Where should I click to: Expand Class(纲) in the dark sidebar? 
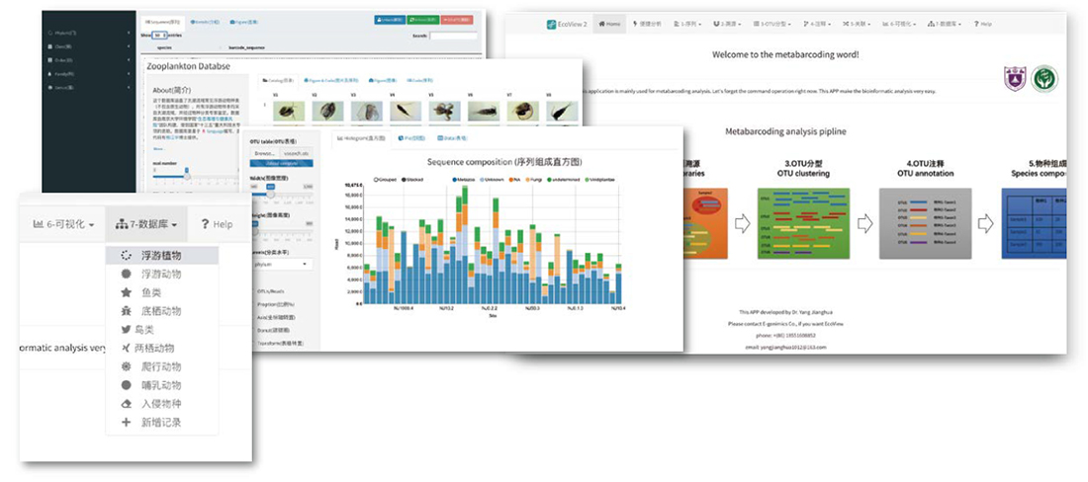88,46
